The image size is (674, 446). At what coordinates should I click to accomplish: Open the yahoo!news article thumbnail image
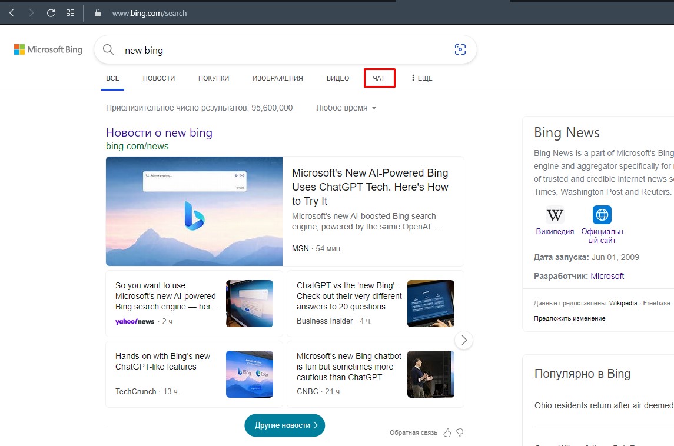pyautogui.click(x=250, y=304)
